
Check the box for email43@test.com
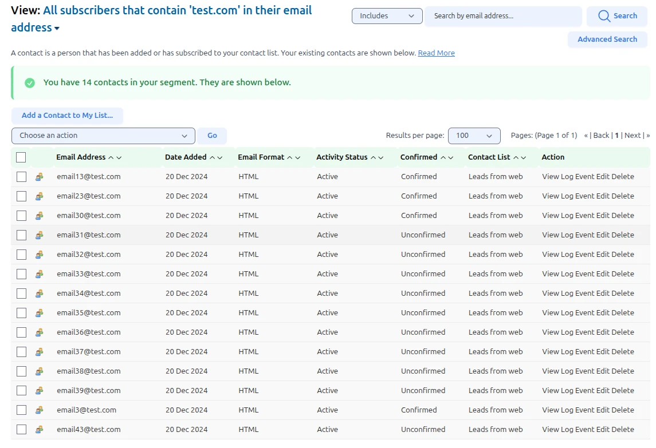pyautogui.click(x=21, y=430)
